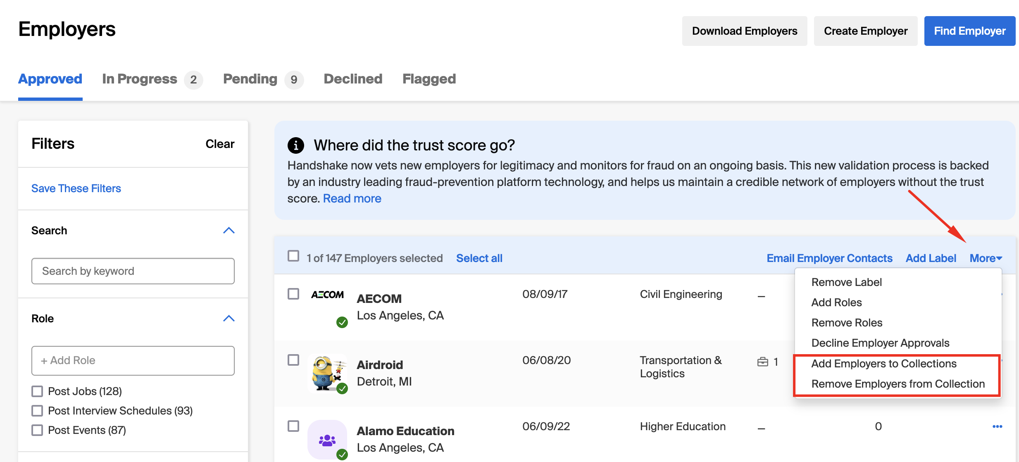This screenshot has width=1019, height=462.
Task: Click the AECOM company logo
Action: (327, 295)
